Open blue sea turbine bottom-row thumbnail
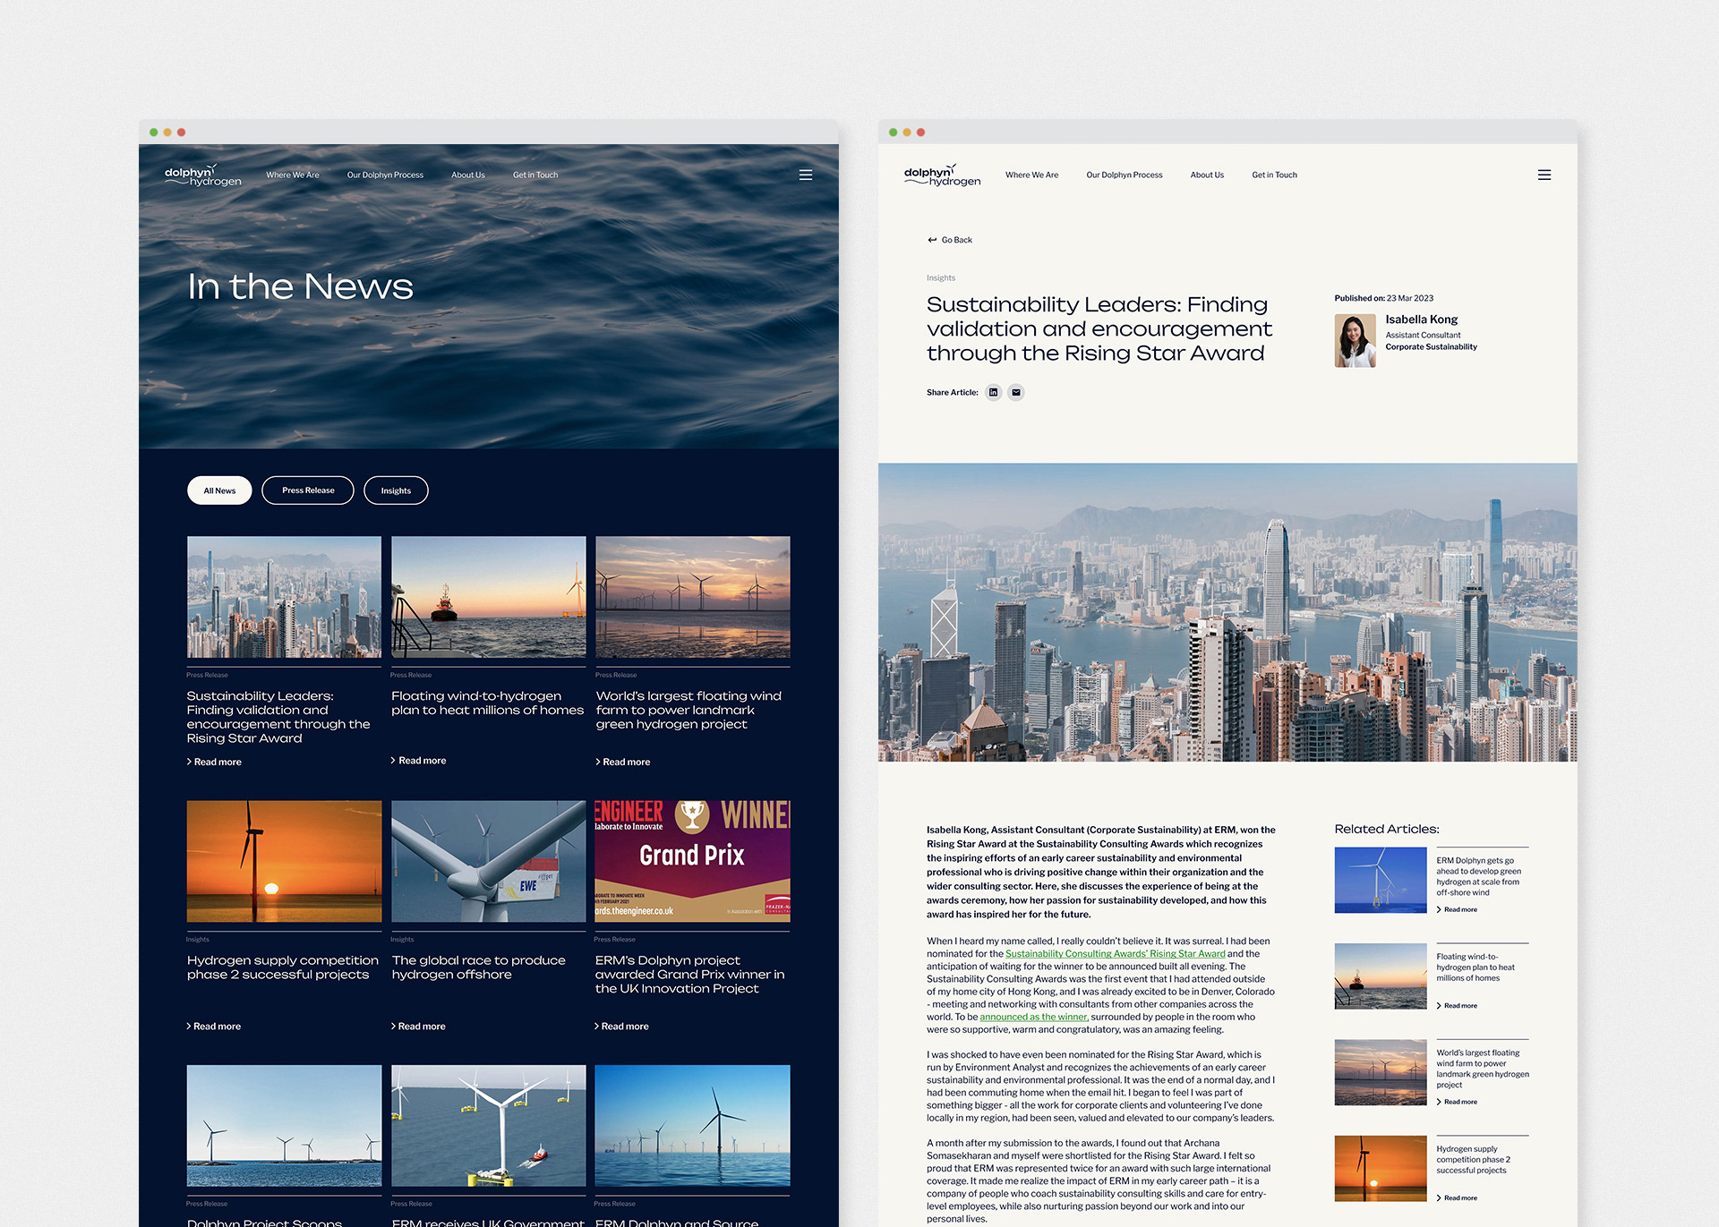The image size is (1719, 1227). click(693, 1125)
